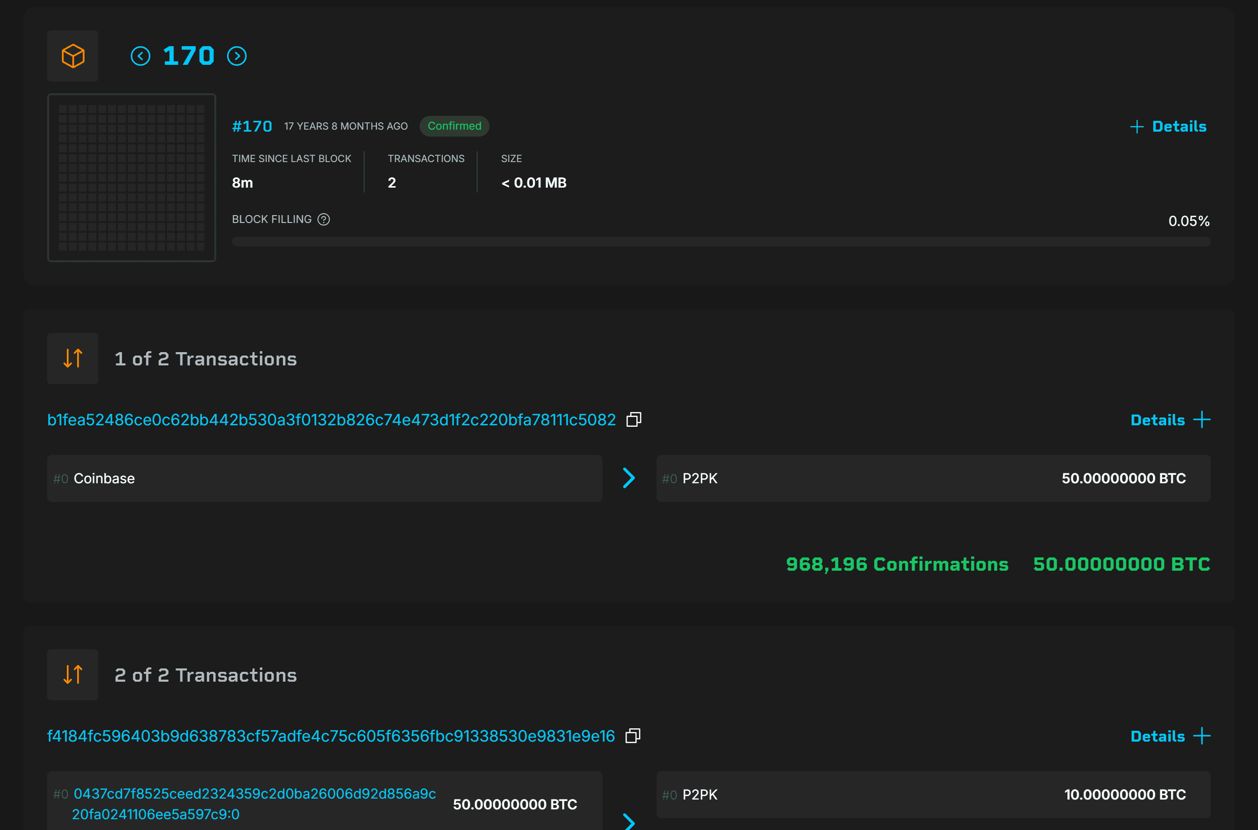Viewport: 1258px width, 830px height.
Task: Open block visualization thumbnail
Action: [x=131, y=177]
